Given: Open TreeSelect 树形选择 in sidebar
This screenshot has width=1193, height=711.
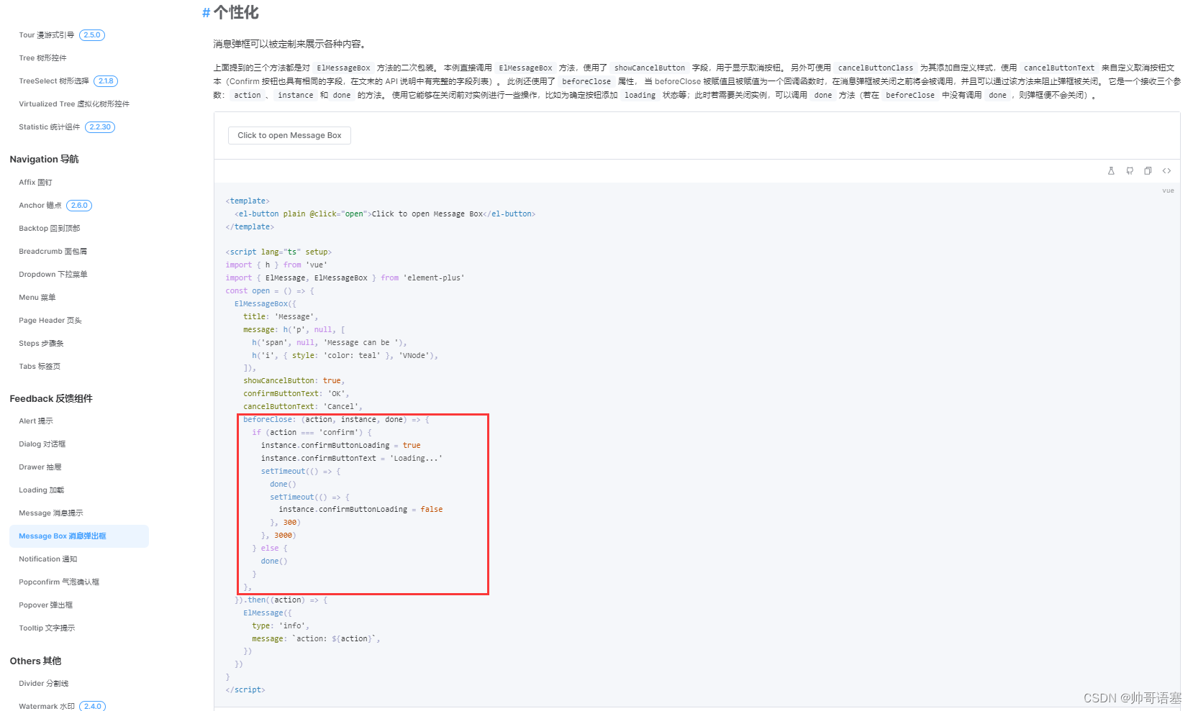Looking at the screenshot, I should pyautogui.click(x=54, y=81).
